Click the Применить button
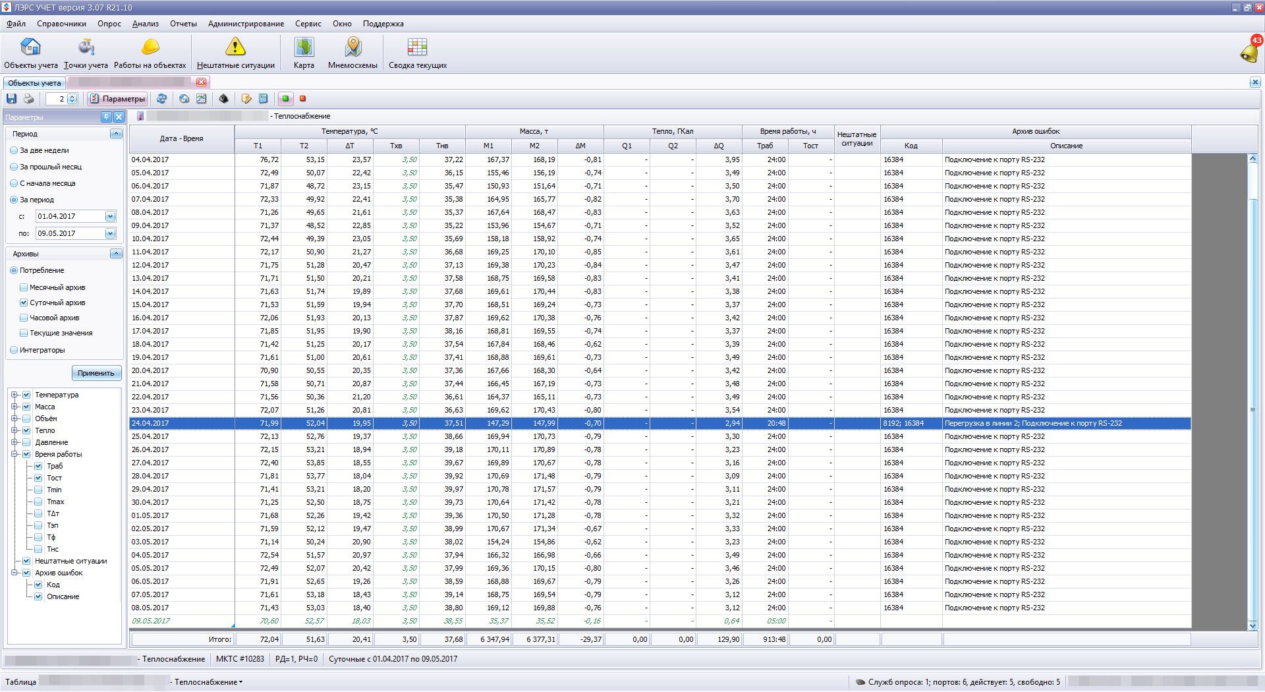This screenshot has width=1265, height=692. 96,373
